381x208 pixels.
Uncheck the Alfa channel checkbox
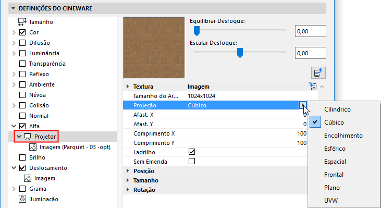point(22,126)
